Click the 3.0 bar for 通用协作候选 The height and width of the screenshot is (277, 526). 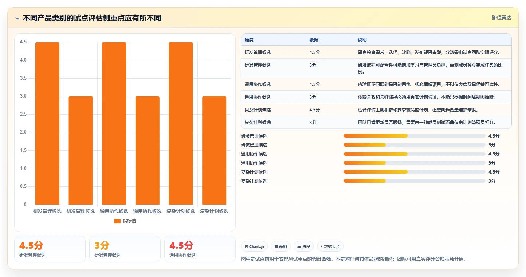point(147,150)
